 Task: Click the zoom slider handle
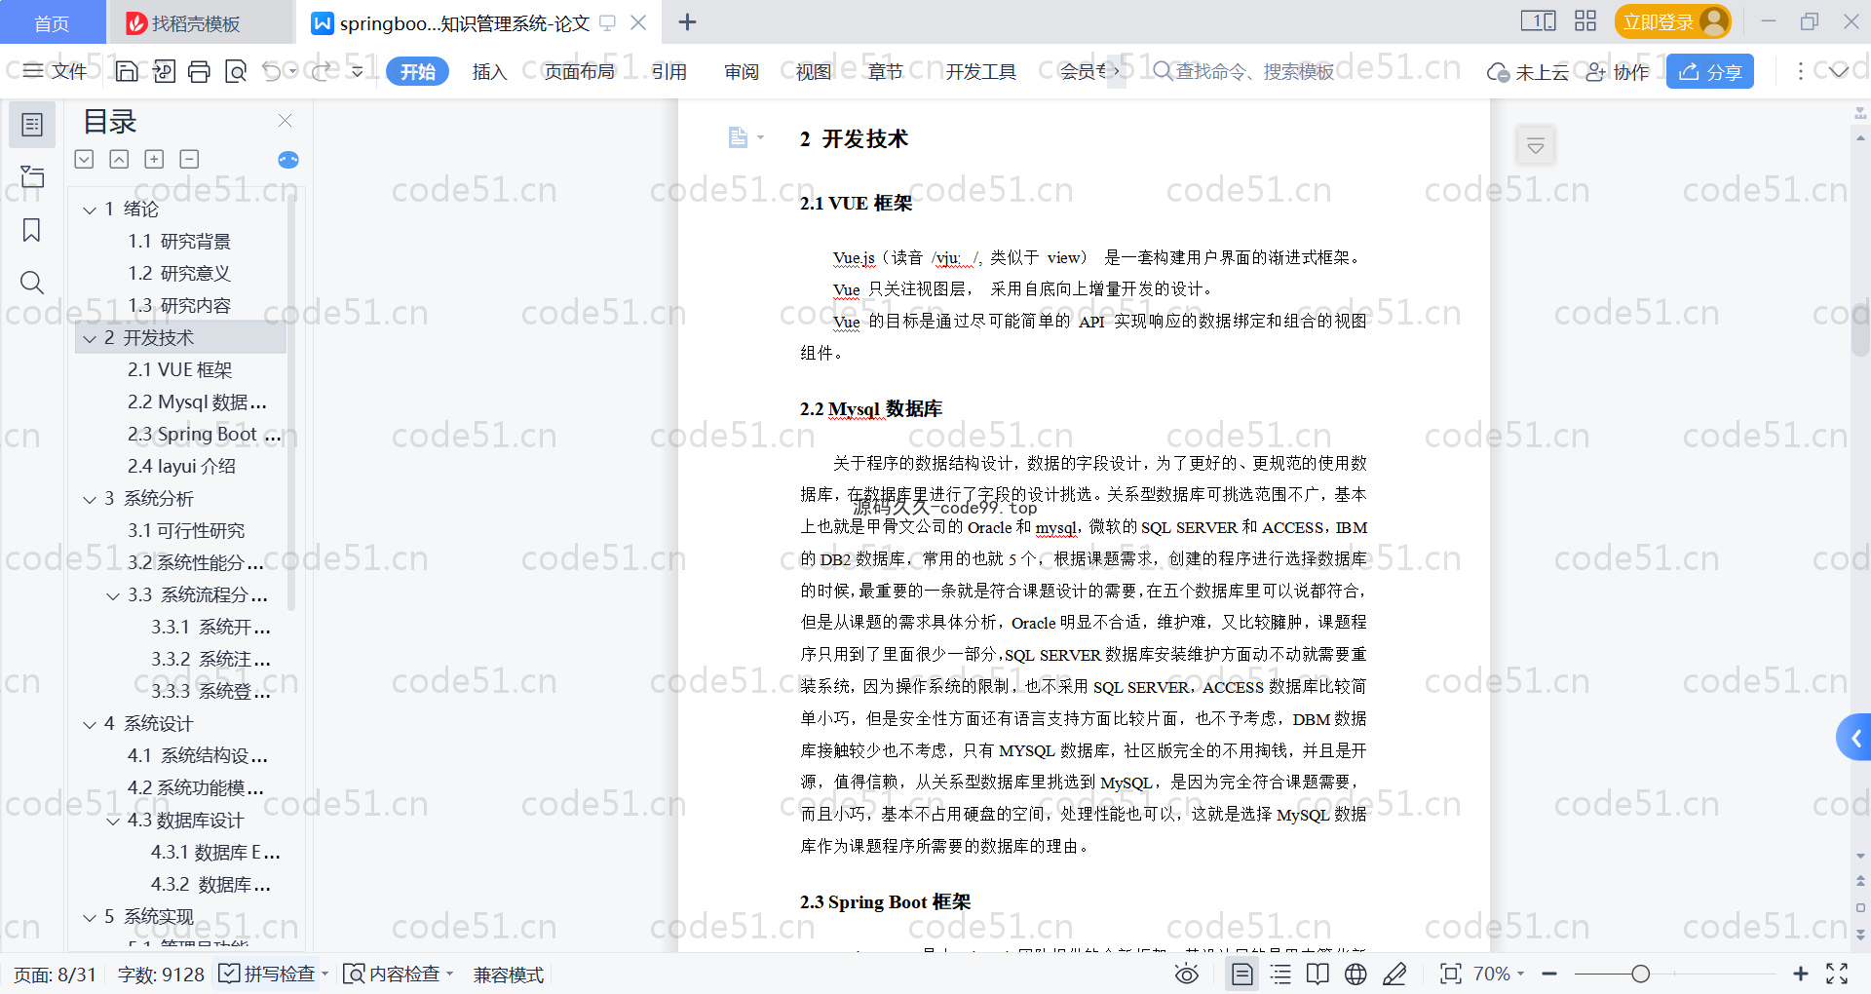click(1641, 974)
